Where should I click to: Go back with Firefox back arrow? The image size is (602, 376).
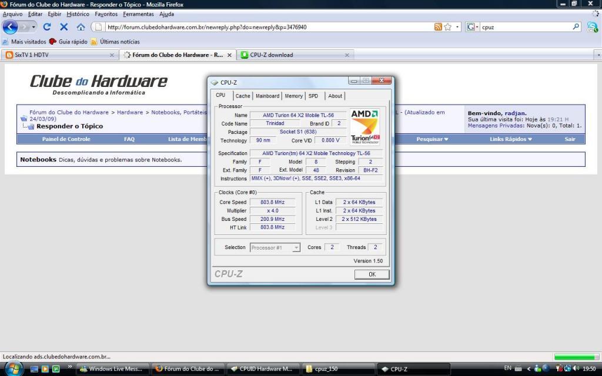pyautogui.click(x=10, y=27)
